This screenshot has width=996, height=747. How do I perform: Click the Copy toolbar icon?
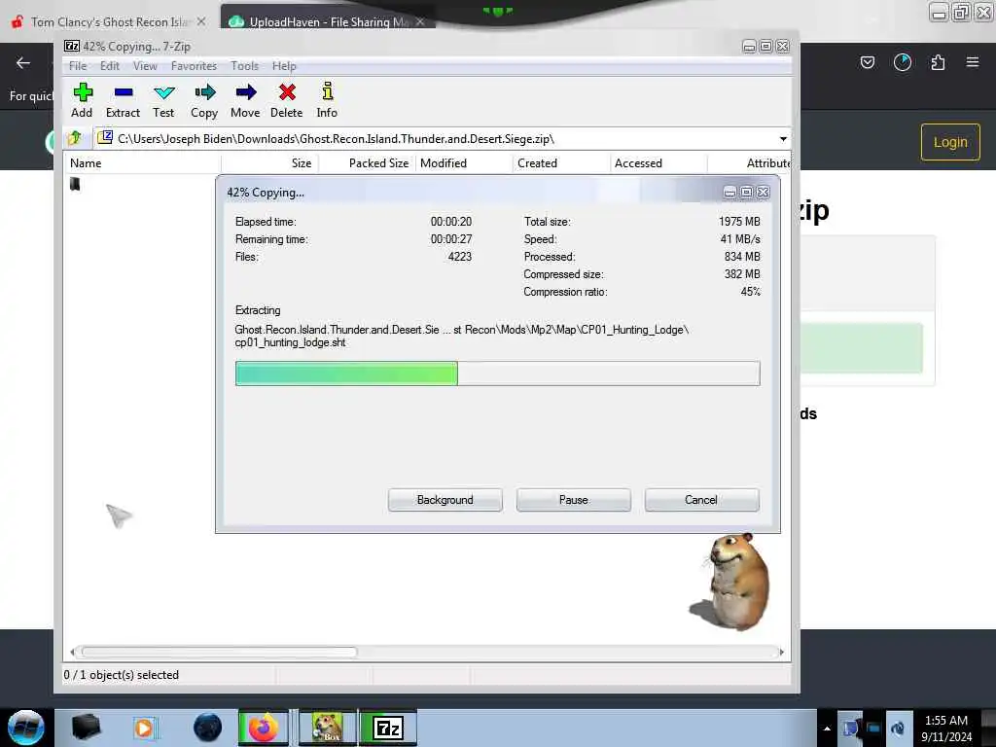[204, 100]
